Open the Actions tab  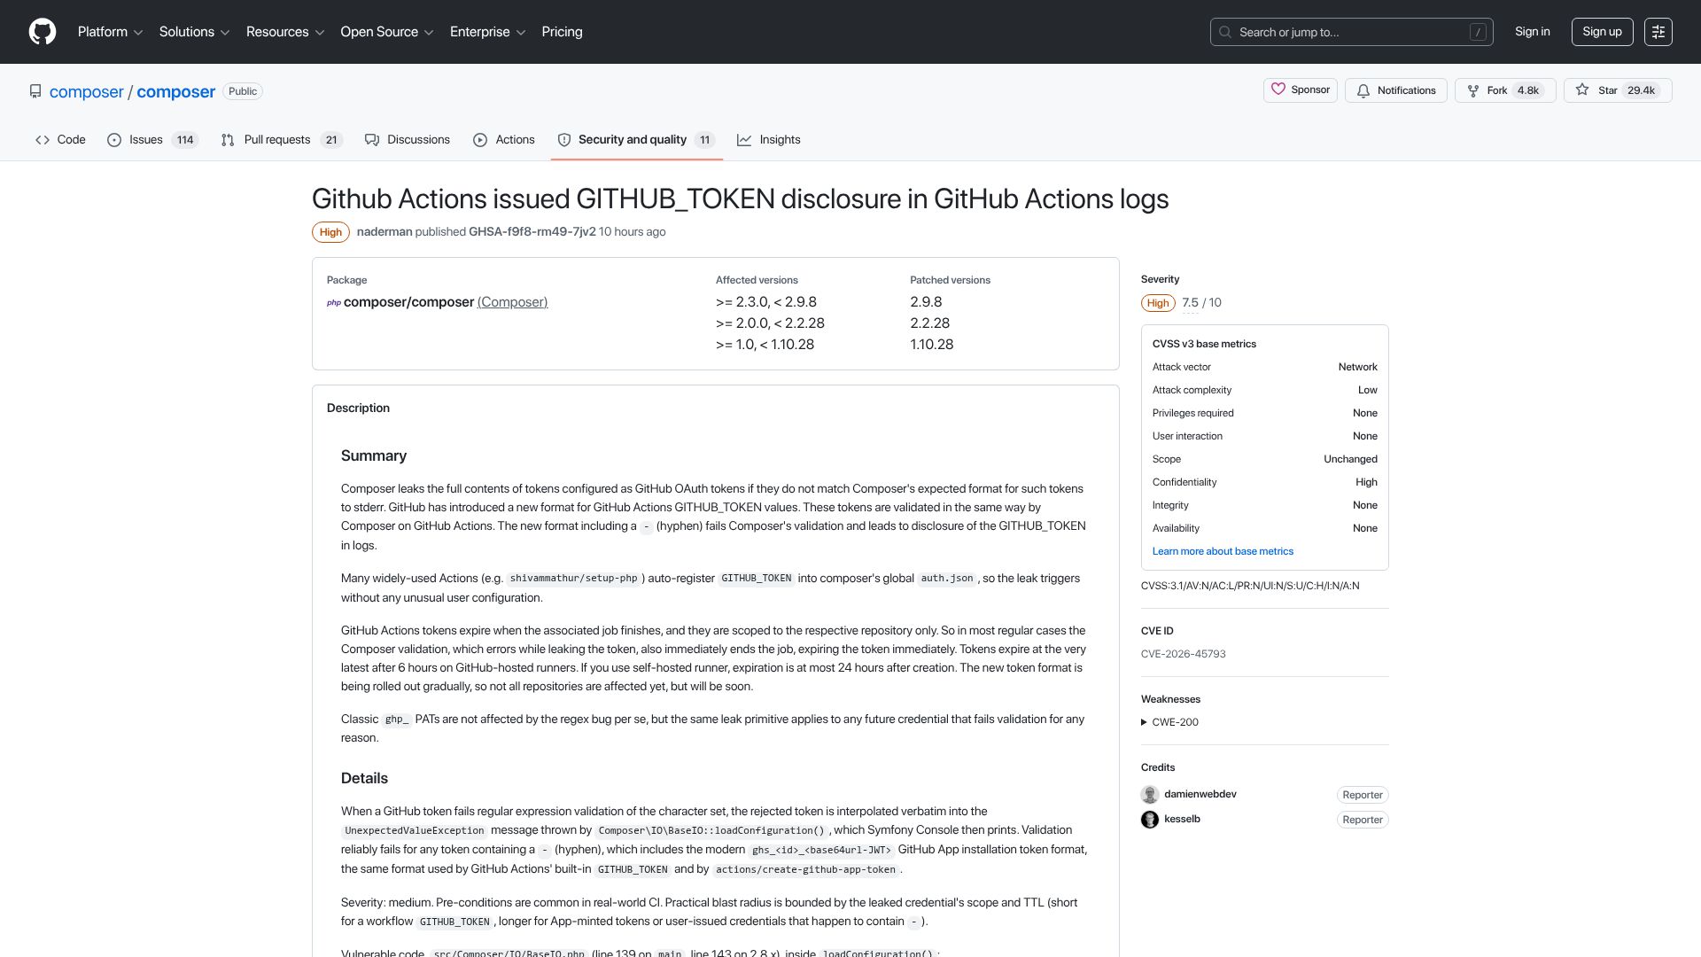coord(504,140)
